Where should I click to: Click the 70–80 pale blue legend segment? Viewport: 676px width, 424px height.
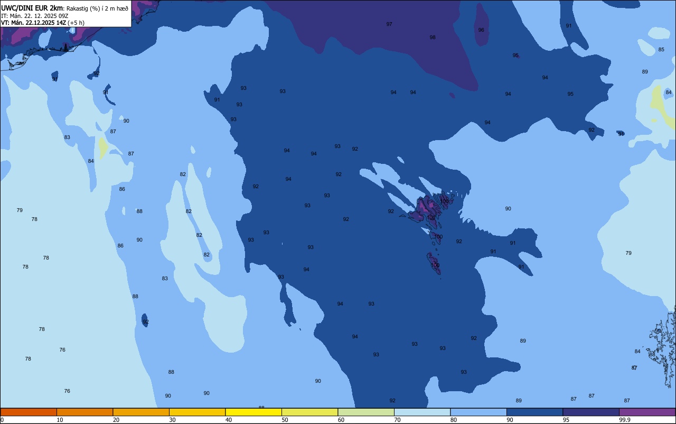[x=422, y=412]
